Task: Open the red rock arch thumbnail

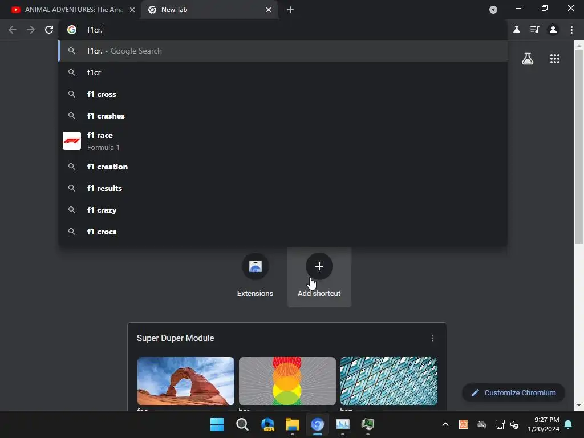Action: pyautogui.click(x=186, y=381)
